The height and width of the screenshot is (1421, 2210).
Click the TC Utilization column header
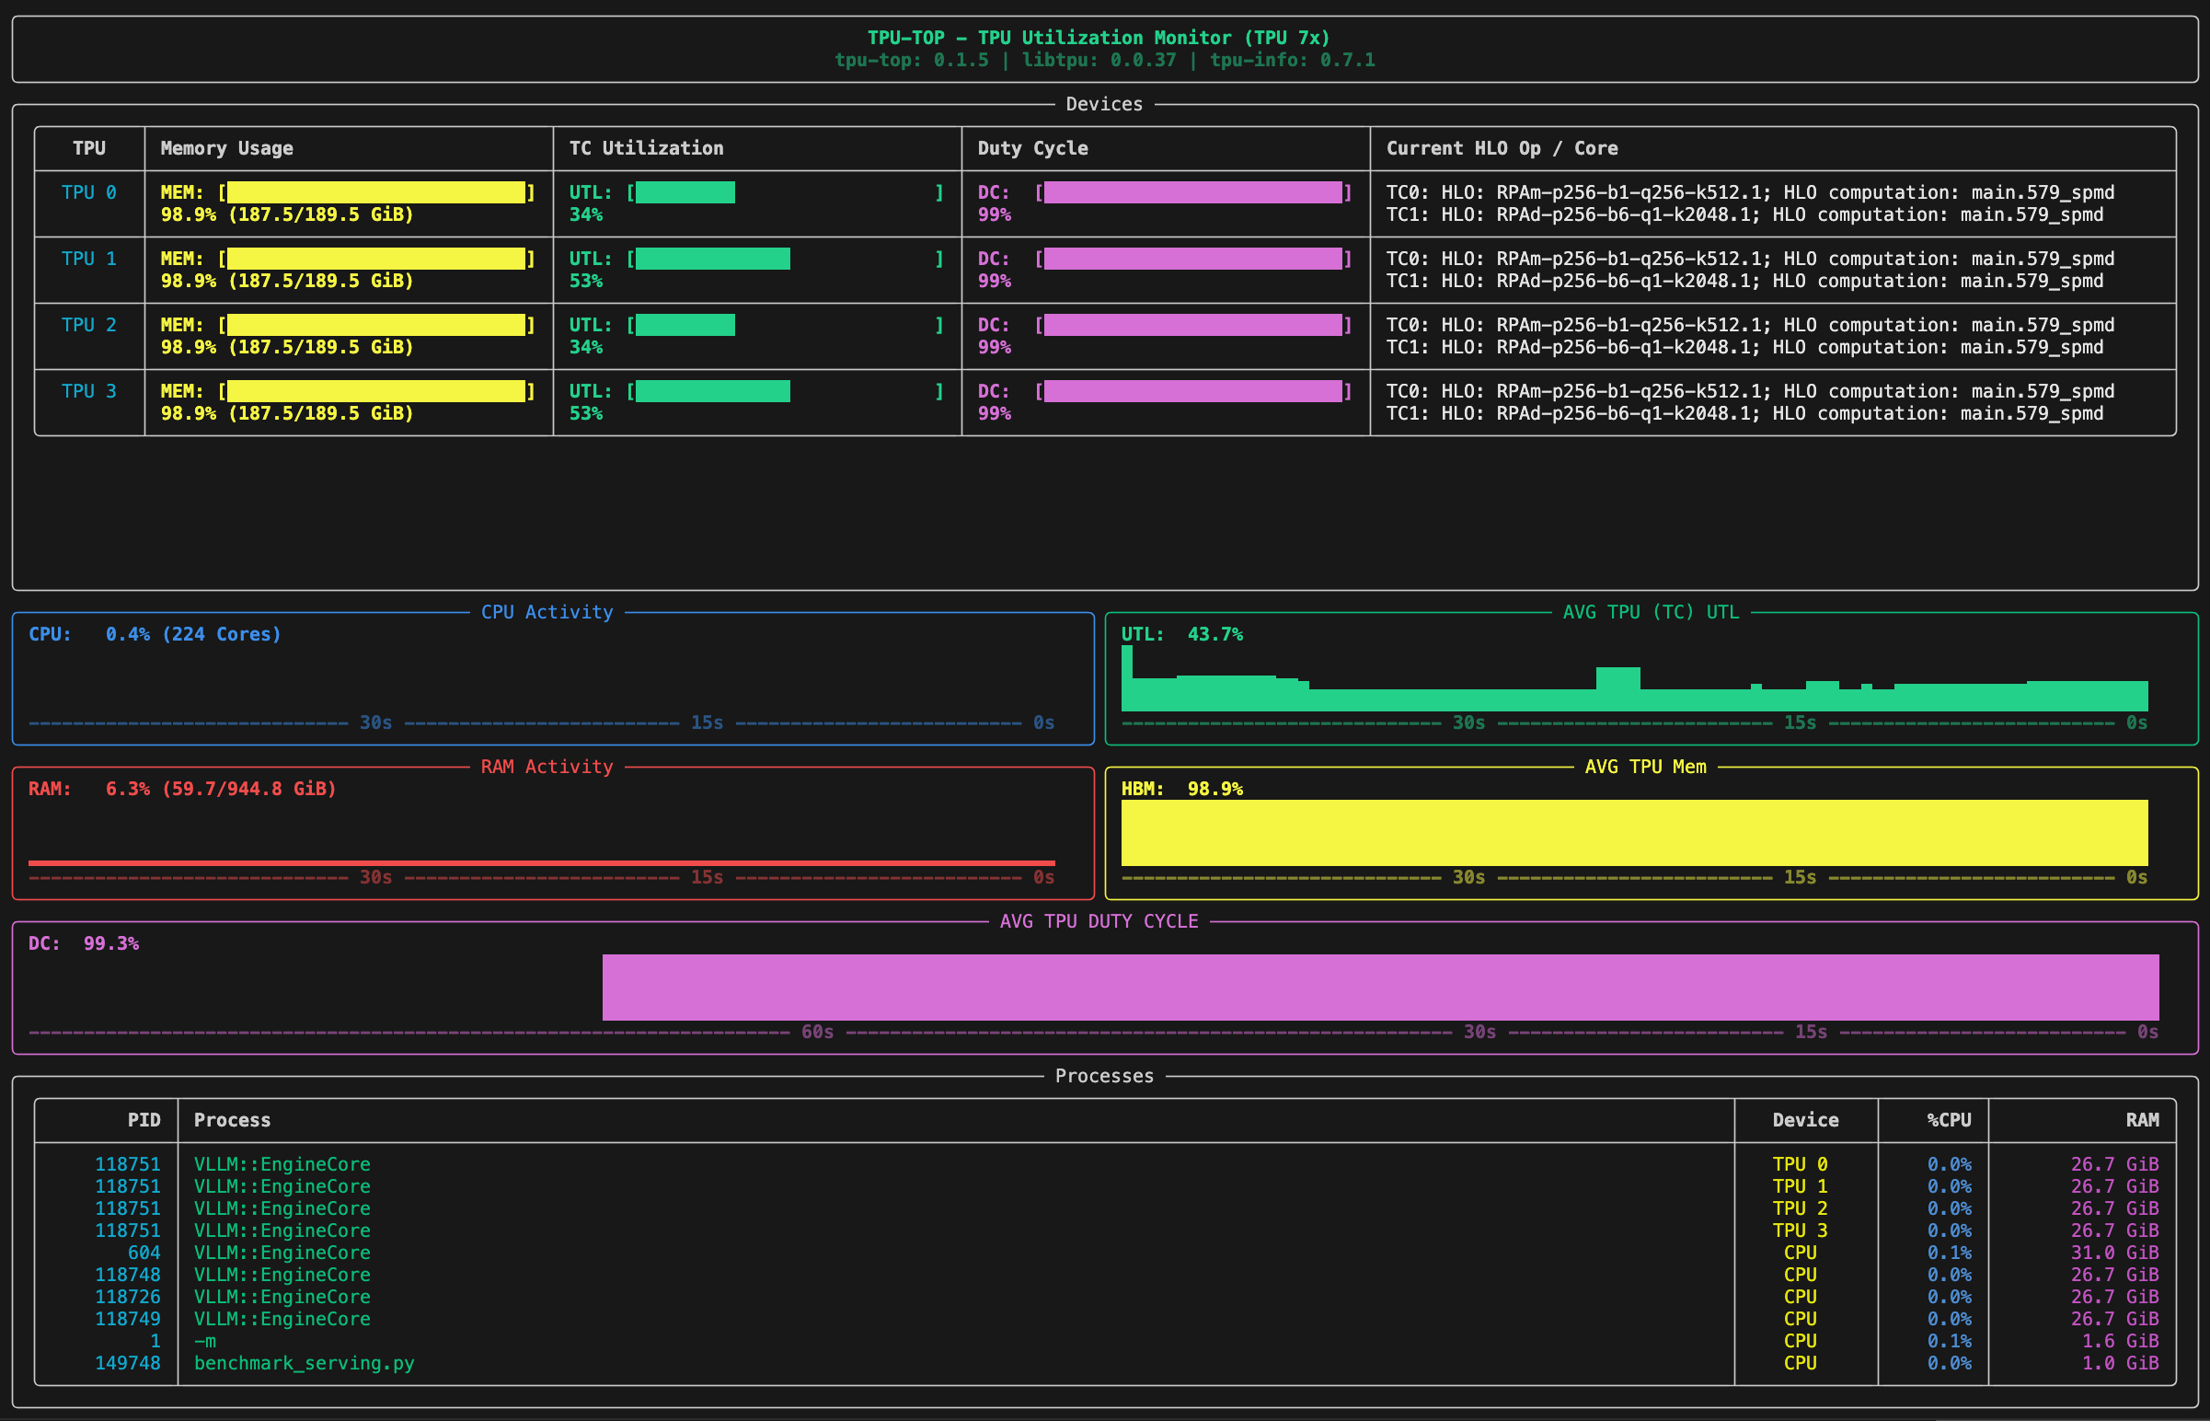tap(647, 147)
